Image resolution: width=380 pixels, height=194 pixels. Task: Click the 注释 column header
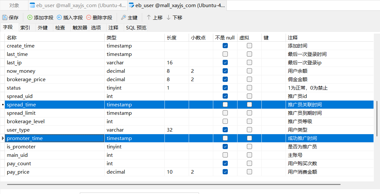tap(330, 38)
